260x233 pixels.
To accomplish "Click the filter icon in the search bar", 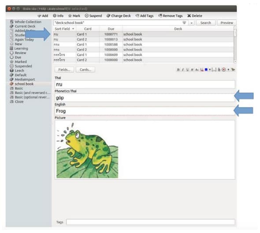I will (x=184, y=23).
